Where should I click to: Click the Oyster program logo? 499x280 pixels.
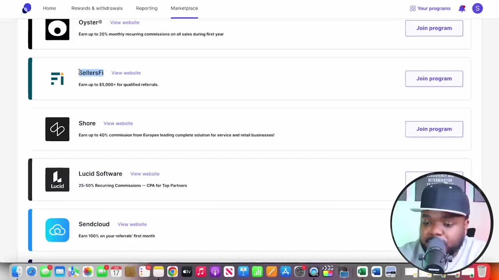57,28
